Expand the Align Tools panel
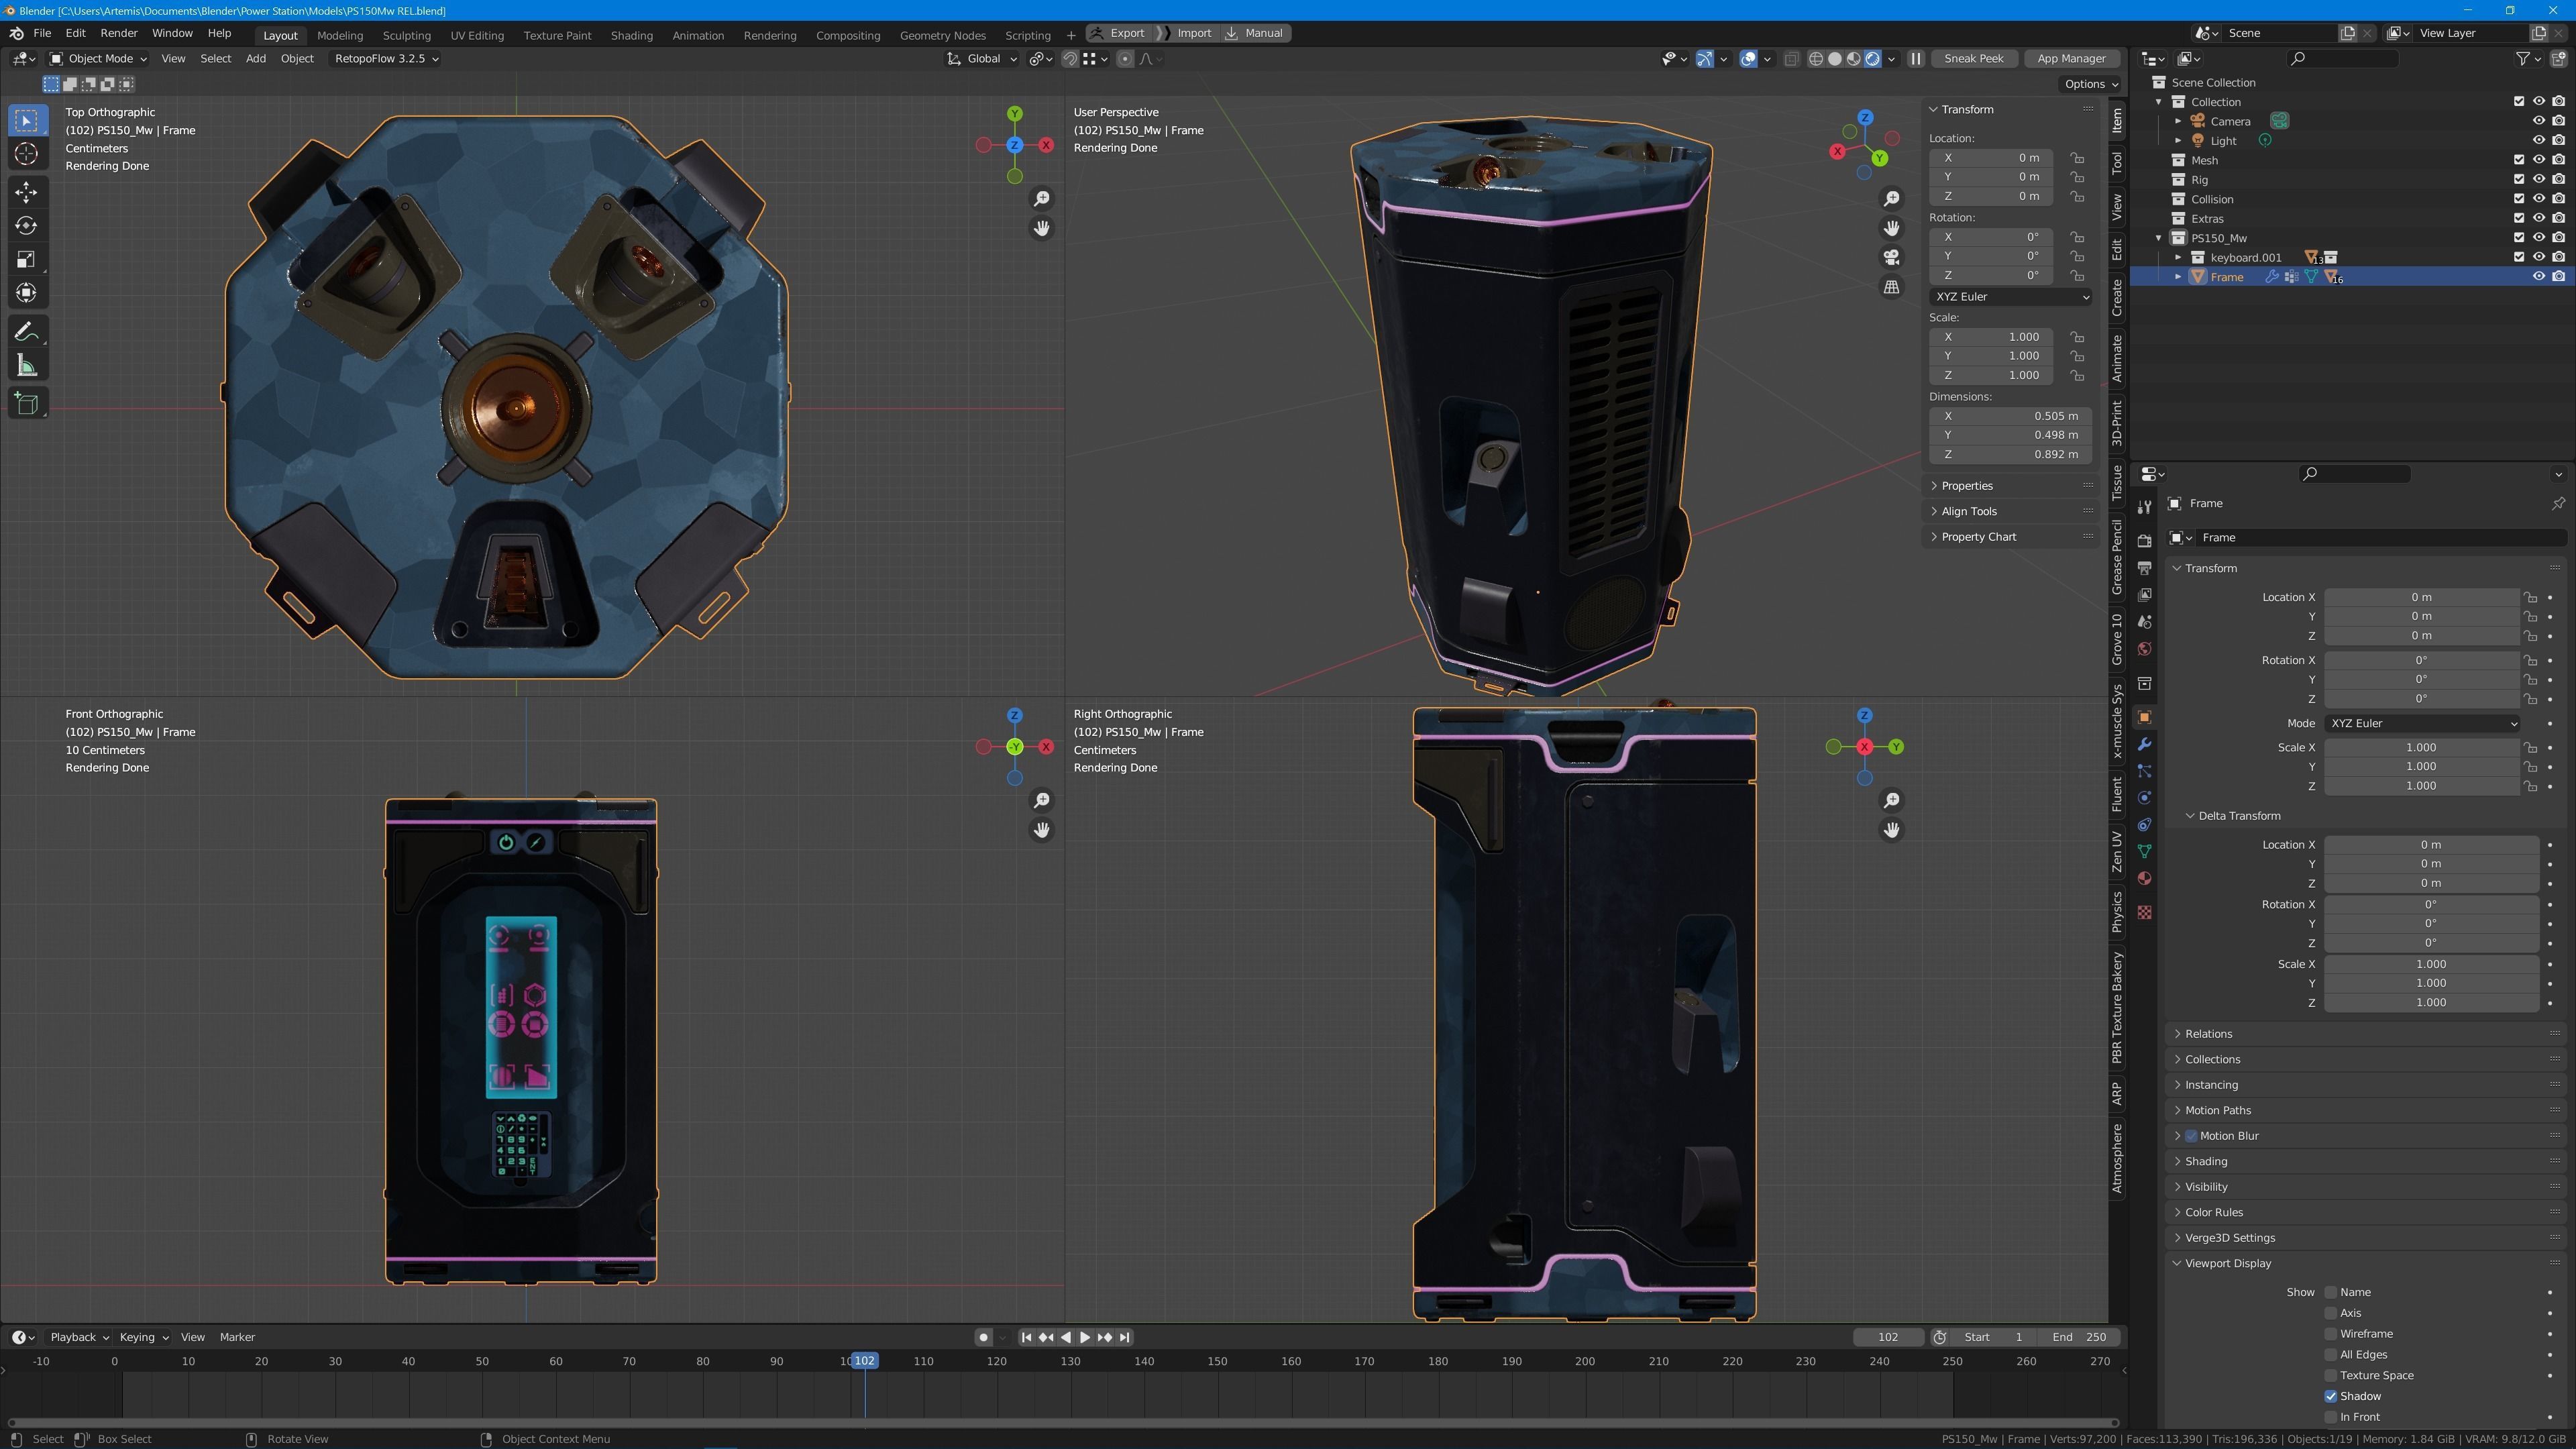The width and height of the screenshot is (2576, 1449). pos(1968,511)
